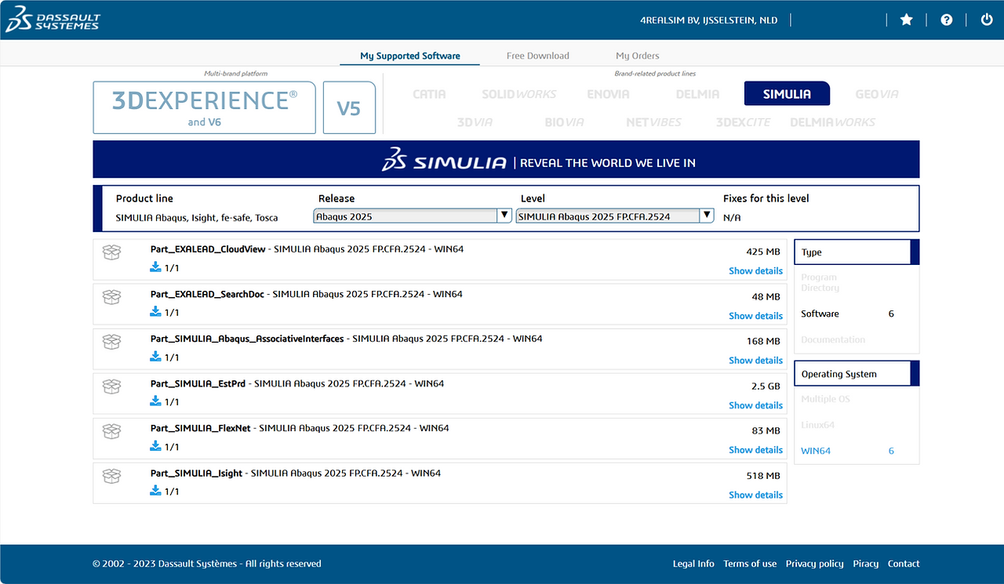Image resolution: width=1004 pixels, height=584 pixels.
Task: Filter by Multiple OS option
Action: pyautogui.click(x=825, y=399)
